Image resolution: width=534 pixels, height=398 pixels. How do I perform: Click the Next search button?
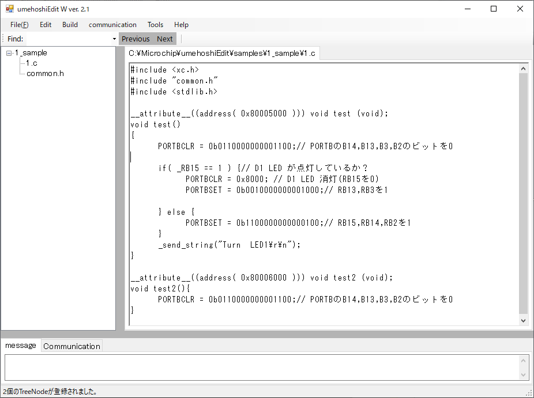(x=165, y=39)
